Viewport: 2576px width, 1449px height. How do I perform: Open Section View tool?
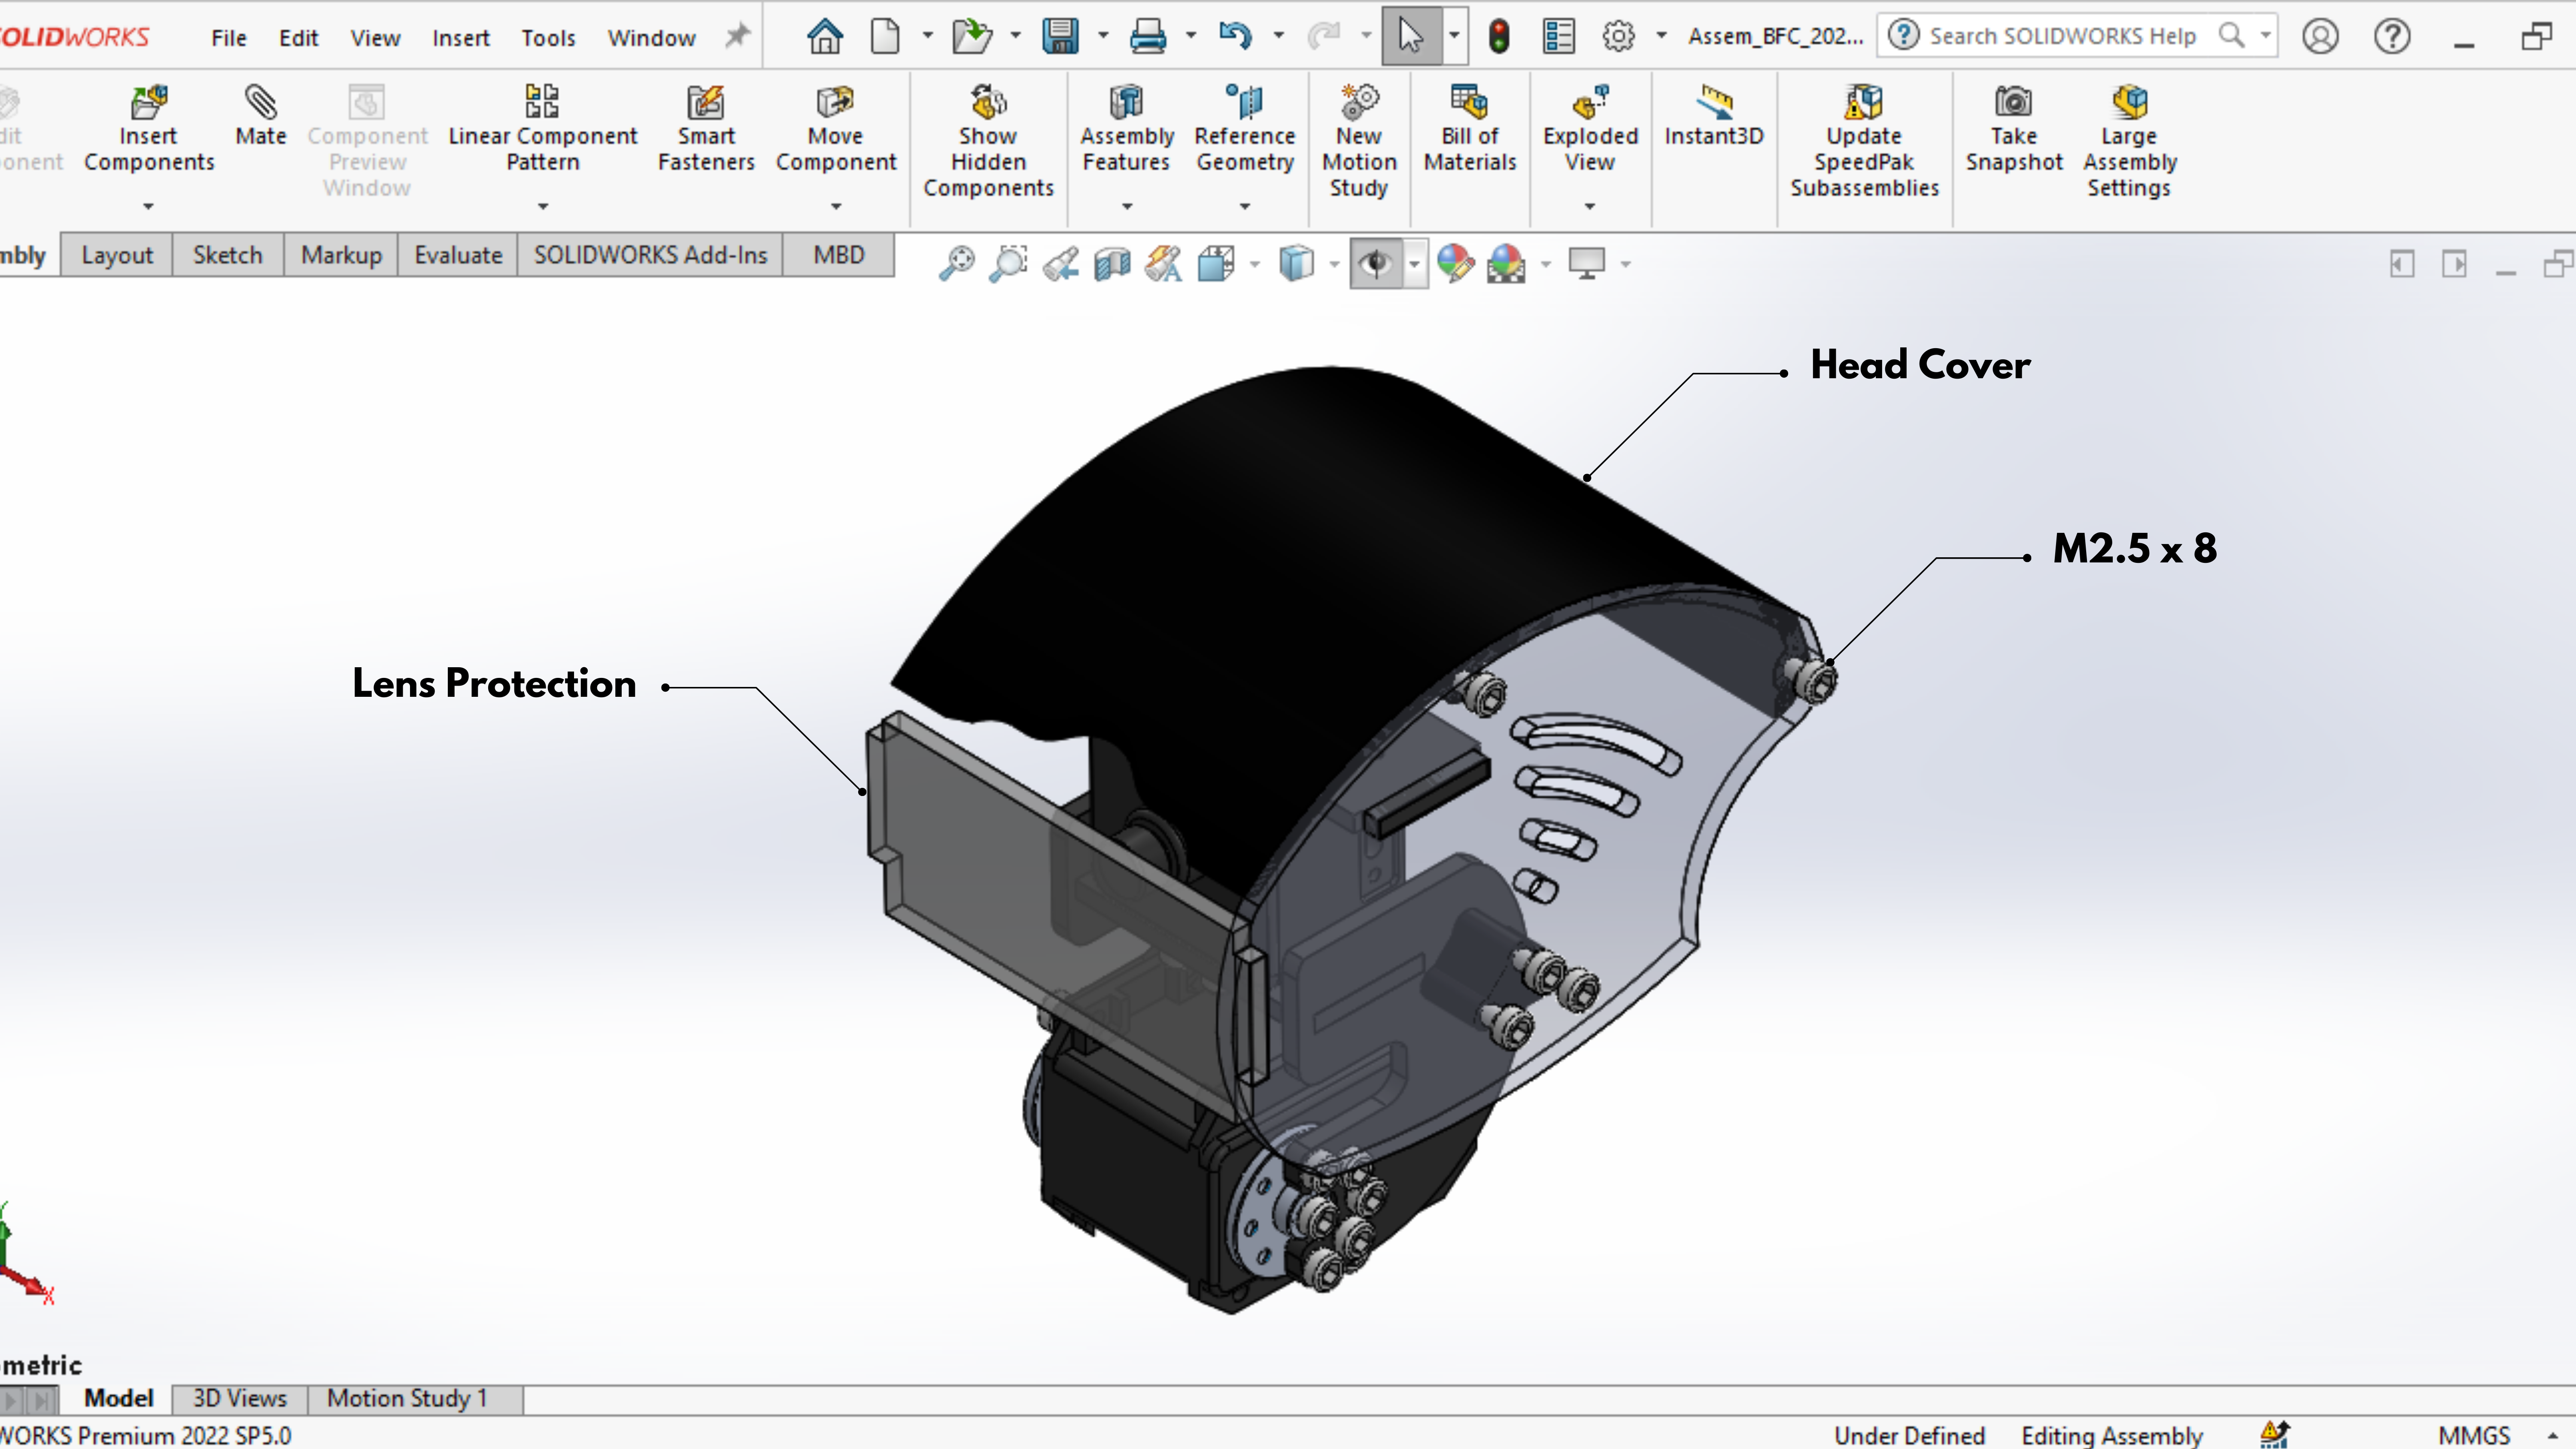point(1112,264)
